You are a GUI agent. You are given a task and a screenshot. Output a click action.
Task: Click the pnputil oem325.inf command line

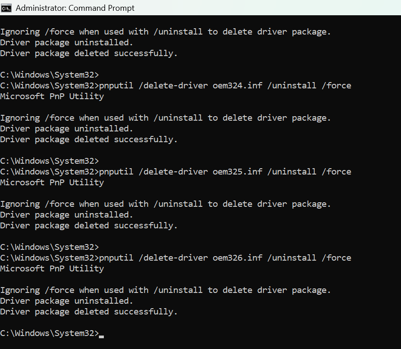point(175,172)
